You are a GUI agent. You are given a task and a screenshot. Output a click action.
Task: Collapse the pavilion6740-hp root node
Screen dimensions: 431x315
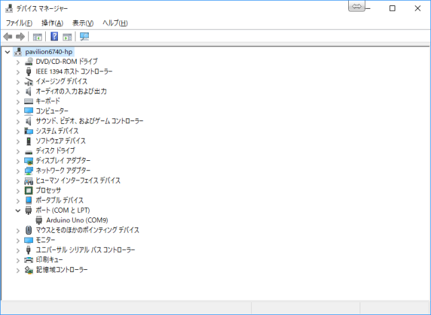click(x=7, y=52)
